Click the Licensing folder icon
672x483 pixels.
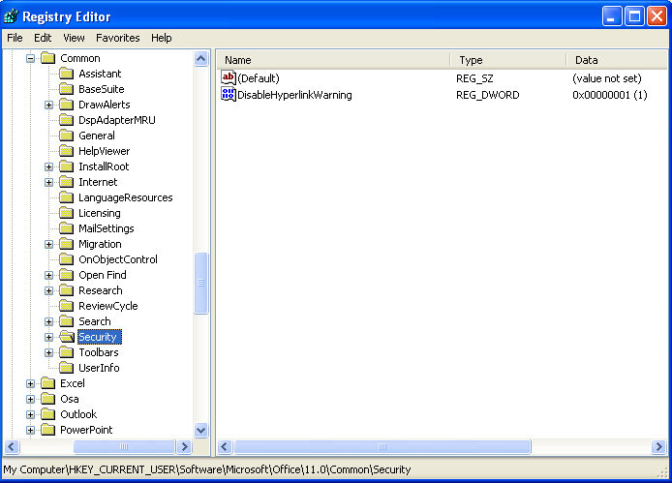pos(67,213)
